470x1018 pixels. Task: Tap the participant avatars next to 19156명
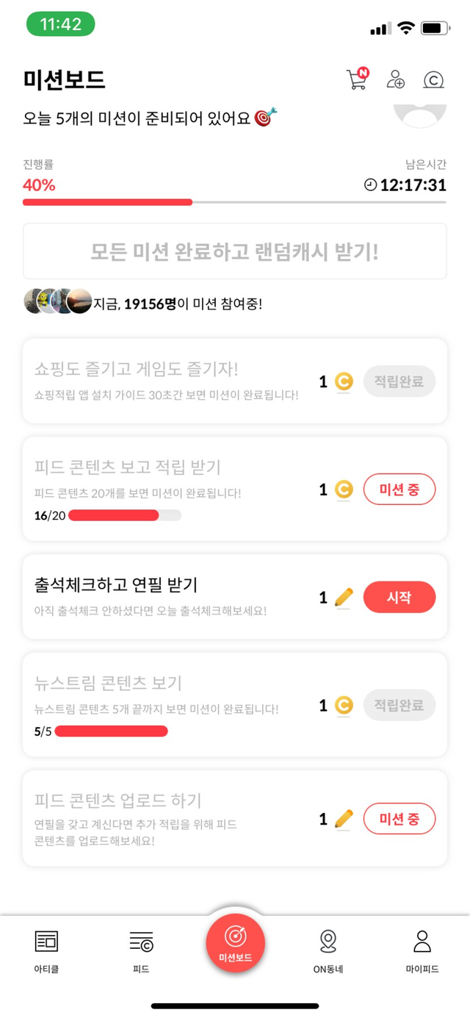pos(58,301)
